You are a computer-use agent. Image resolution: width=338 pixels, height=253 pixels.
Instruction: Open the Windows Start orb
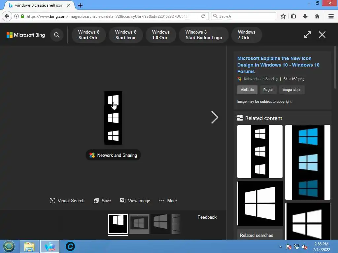tap(9, 246)
